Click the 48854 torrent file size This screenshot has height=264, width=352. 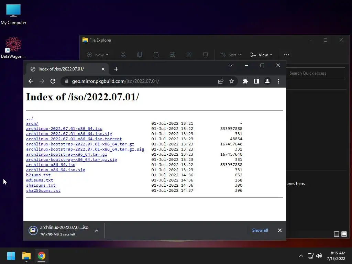point(236,139)
